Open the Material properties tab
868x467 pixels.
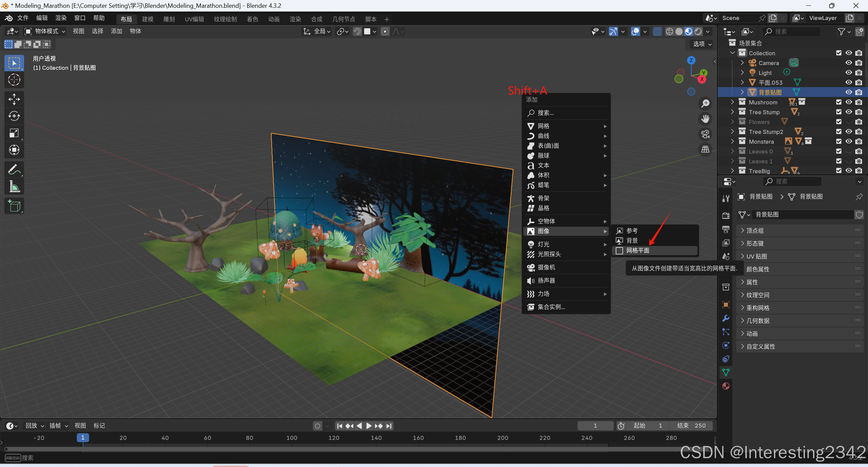click(726, 386)
